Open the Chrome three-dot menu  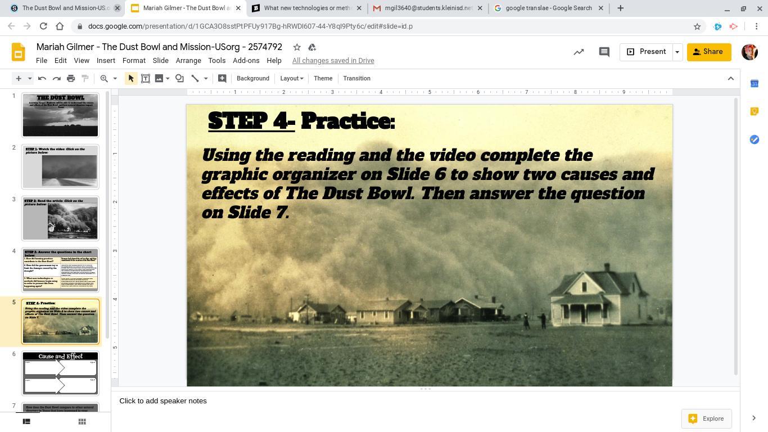[x=757, y=26]
